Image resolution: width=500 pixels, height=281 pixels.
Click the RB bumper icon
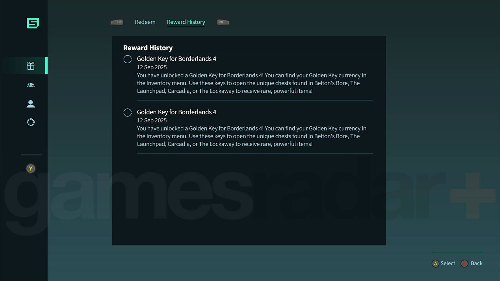223,22
